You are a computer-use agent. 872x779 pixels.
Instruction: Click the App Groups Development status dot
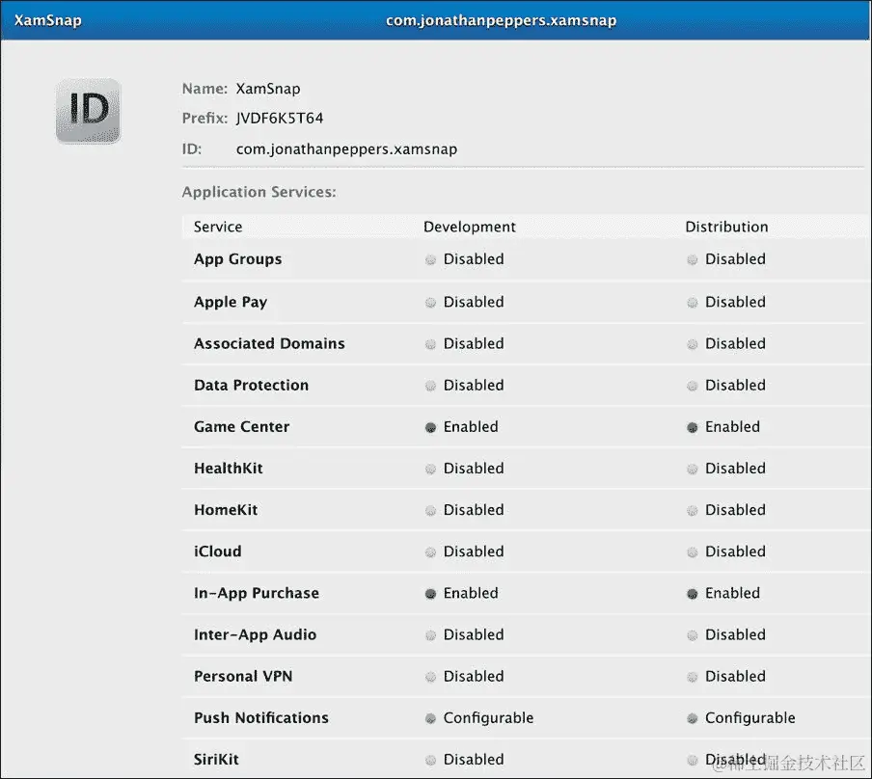tap(430, 259)
